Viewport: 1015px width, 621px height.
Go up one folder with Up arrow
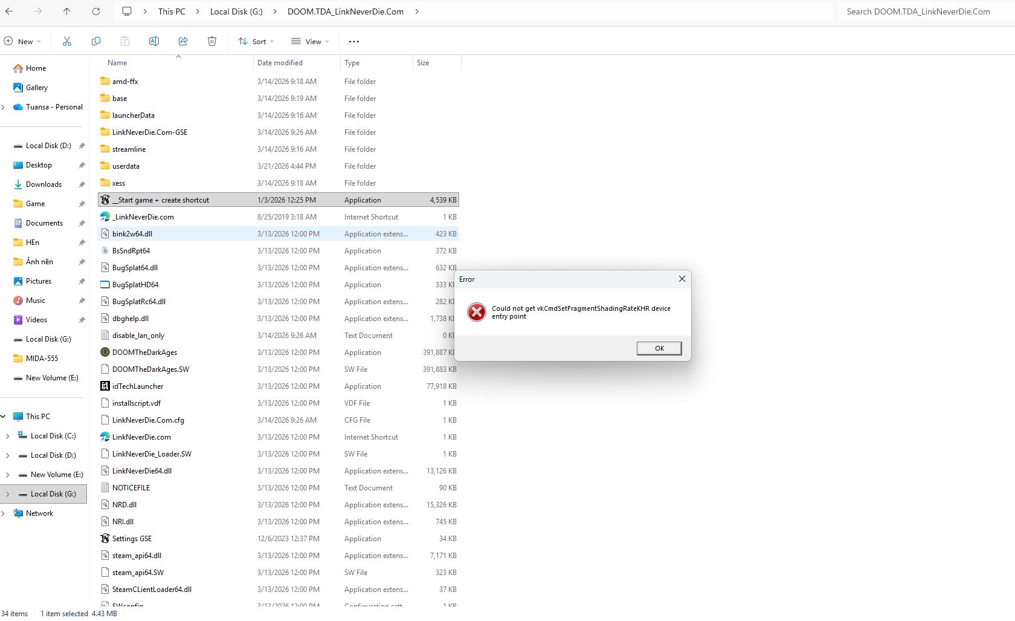click(67, 11)
